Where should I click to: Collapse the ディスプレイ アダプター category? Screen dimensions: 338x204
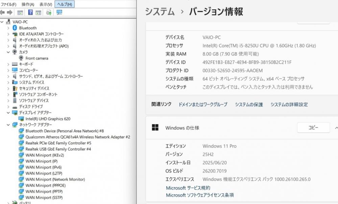tap(8, 113)
